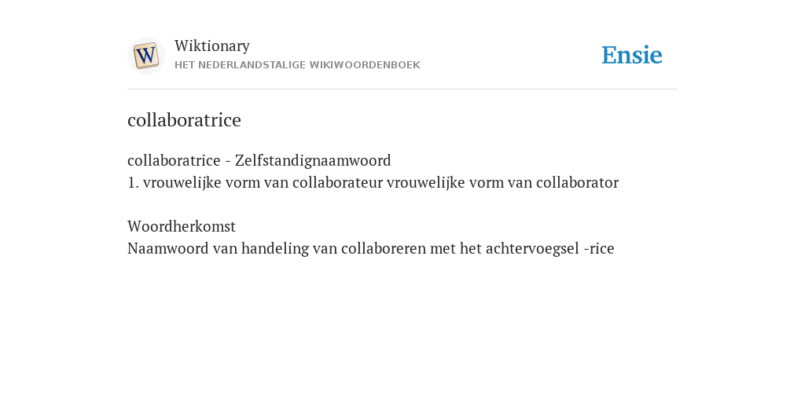Click the word collaborateur in the definition

[337, 182]
